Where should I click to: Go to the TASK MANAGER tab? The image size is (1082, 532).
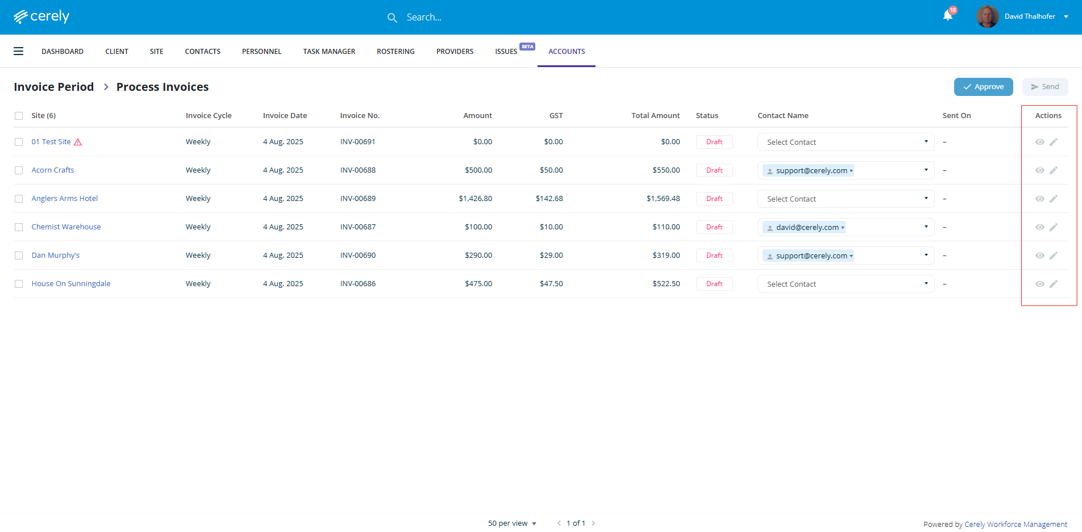coord(329,51)
